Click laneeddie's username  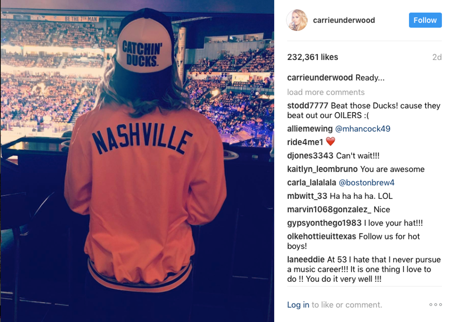pyautogui.click(x=306, y=259)
